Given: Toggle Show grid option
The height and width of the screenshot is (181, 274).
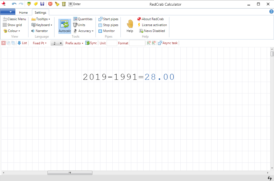Looking at the screenshot, I should point(12,25).
